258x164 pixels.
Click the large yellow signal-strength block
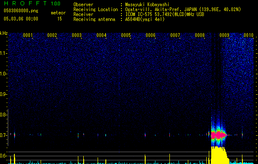(x=219, y=155)
